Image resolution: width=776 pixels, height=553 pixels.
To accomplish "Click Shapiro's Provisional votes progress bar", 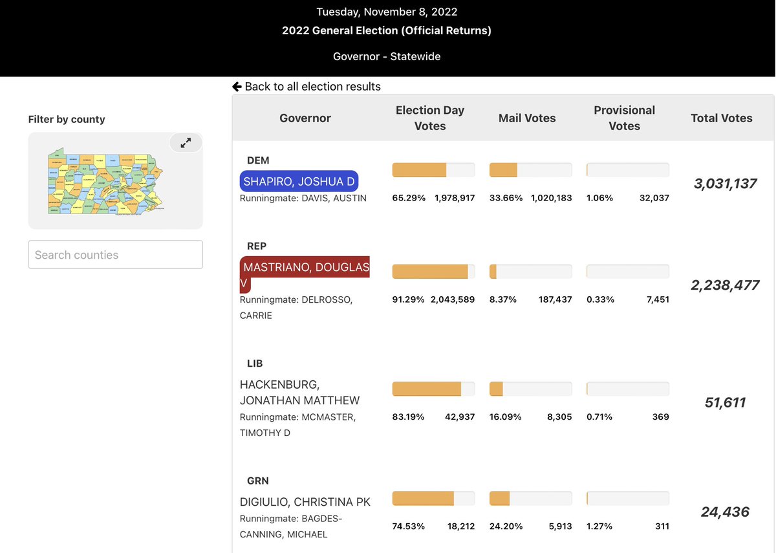I will click(x=628, y=170).
